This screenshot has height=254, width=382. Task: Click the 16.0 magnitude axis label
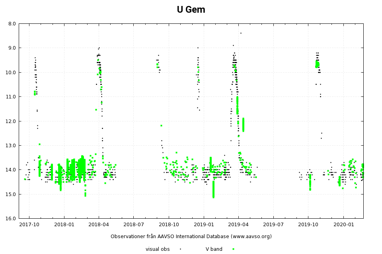pyautogui.click(x=12, y=219)
